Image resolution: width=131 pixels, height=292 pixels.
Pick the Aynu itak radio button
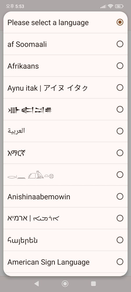(x=120, y=88)
